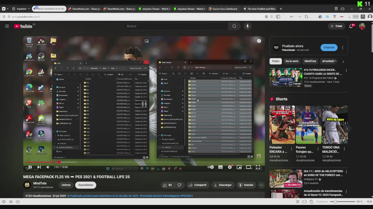Click the Descargar download button
373x209 pixels.
click(x=223, y=185)
